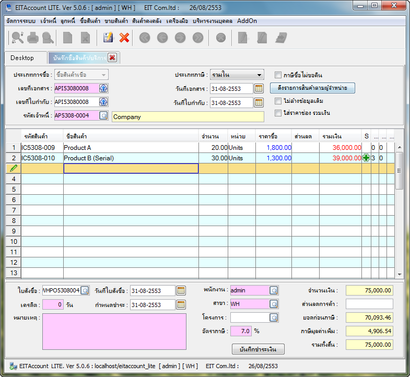
Task: Open the AddOn menu
Action: coord(247,21)
